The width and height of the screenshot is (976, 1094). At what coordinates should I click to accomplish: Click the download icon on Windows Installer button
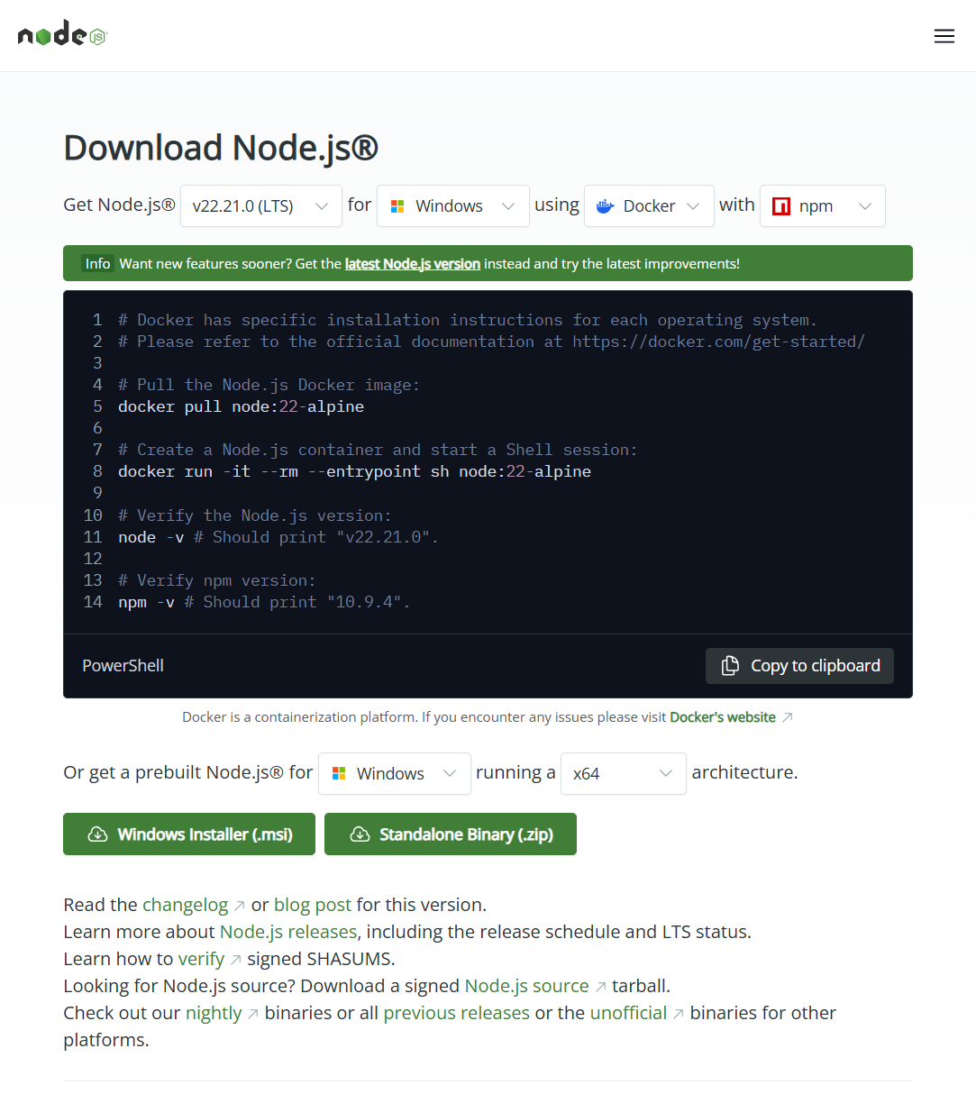point(97,834)
